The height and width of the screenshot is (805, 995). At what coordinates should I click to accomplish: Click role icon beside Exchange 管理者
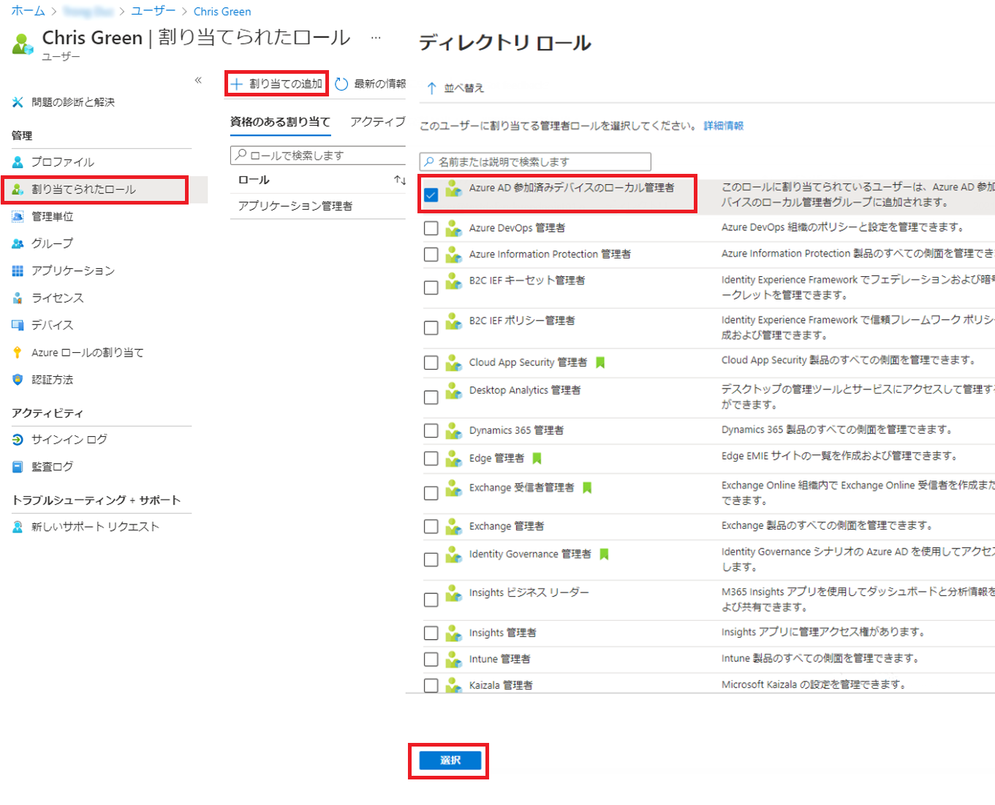coord(454,526)
